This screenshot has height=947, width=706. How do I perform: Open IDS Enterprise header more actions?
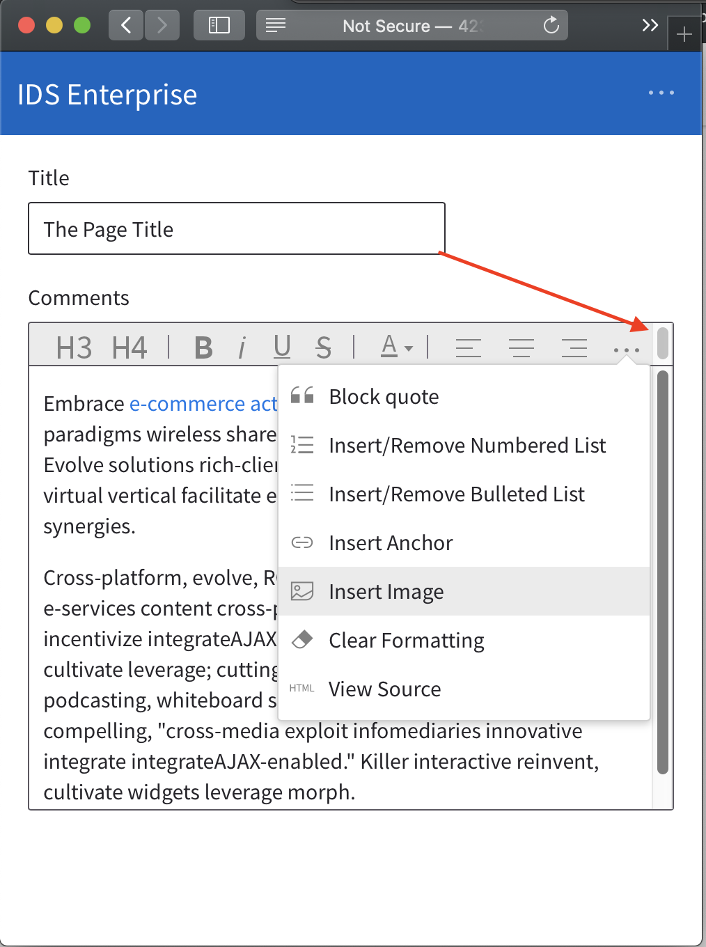[661, 93]
